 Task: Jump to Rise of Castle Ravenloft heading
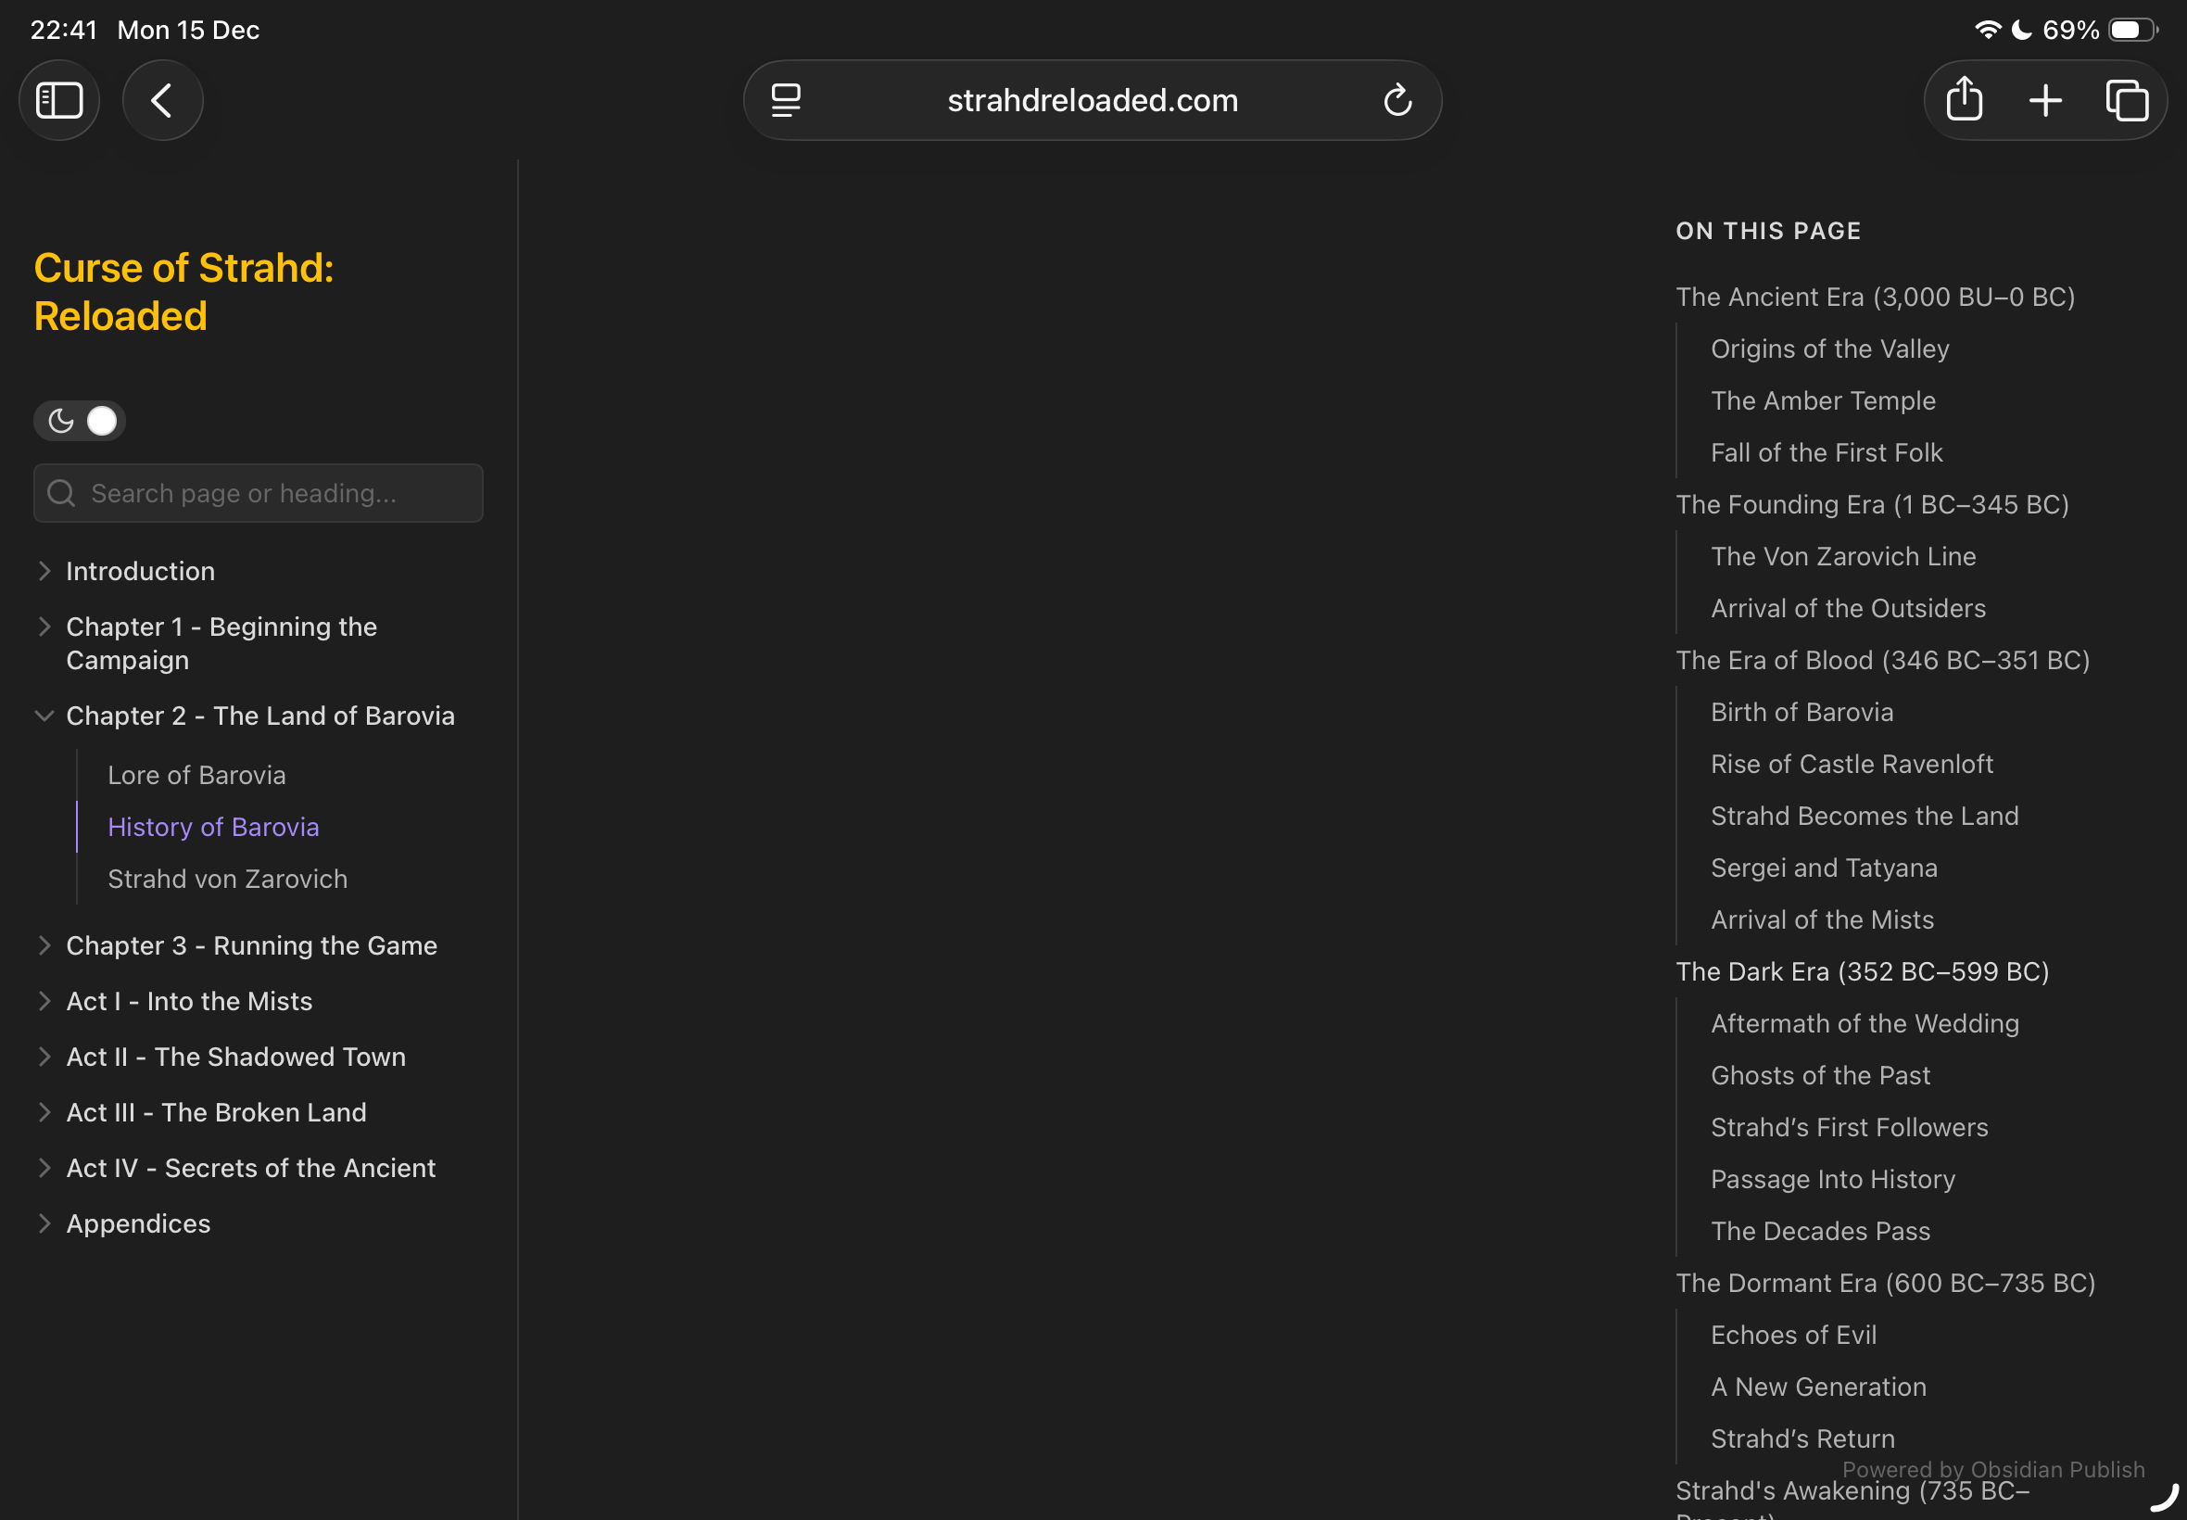tap(1851, 764)
